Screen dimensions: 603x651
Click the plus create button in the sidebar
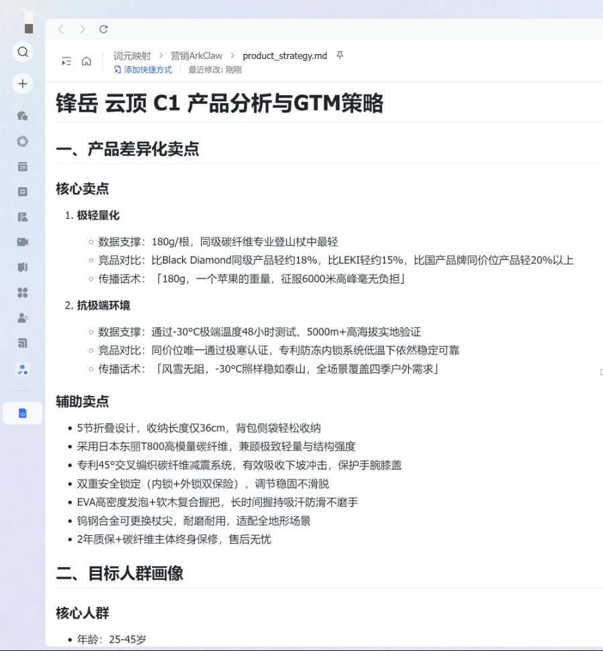[23, 84]
